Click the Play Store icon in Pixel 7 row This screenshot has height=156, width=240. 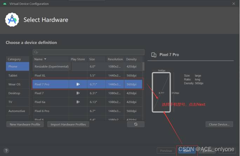coord(78,93)
